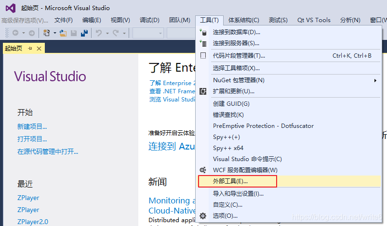
Task: Expand the NuGet 包管理器 submenu arrow
Action: (375, 80)
